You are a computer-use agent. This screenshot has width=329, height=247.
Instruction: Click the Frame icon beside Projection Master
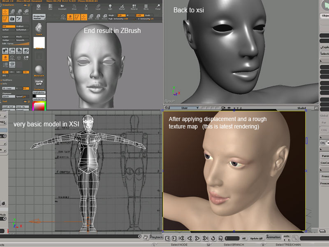tap(63, 17)
